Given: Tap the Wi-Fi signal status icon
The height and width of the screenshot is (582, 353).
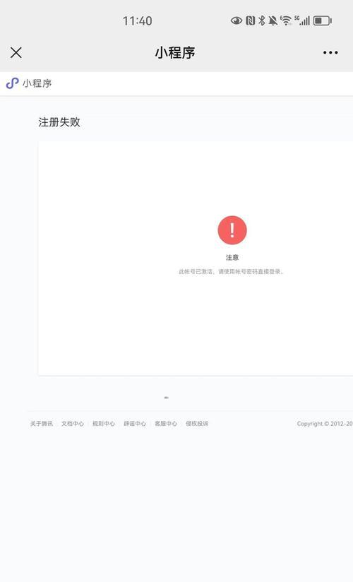Looking at the screenshot, I should pyautogui.click(x=285, y=20).
